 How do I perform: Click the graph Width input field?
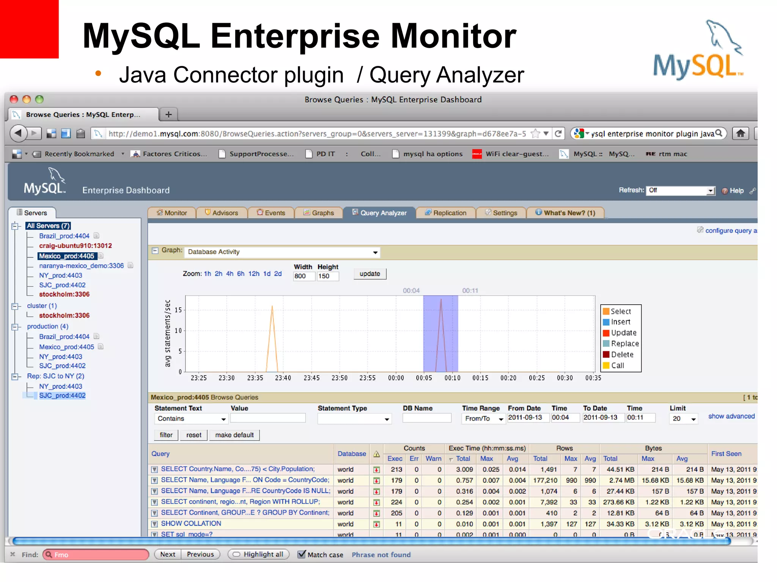[304, 276]
